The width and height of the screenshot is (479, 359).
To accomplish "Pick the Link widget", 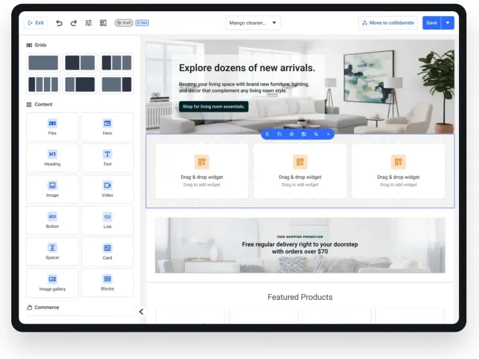I will 107,221.
